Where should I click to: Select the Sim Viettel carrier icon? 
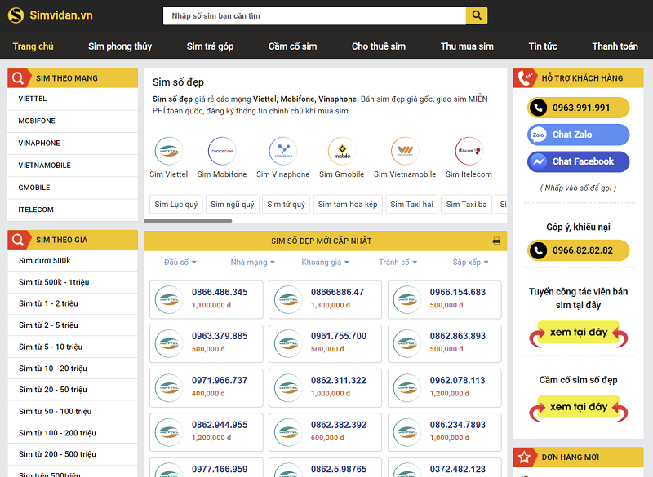(169, 151)
